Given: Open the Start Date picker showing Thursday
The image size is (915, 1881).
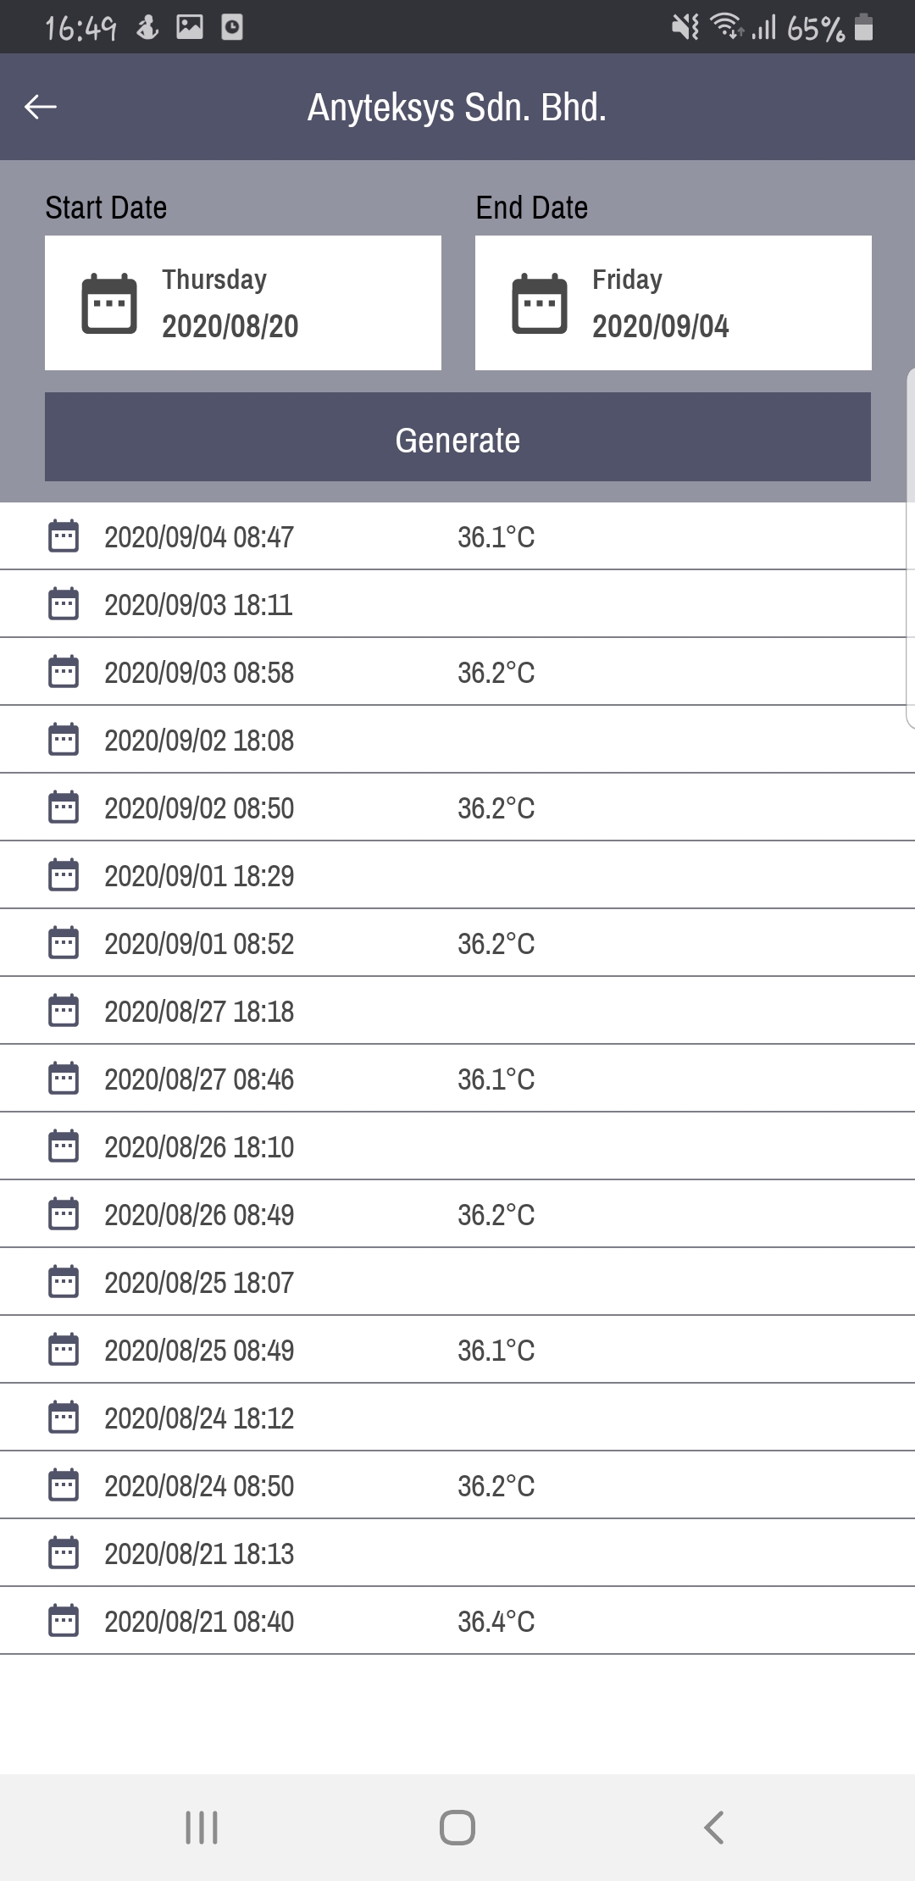Looking at the screenshot, I should [x=243, y=303].
